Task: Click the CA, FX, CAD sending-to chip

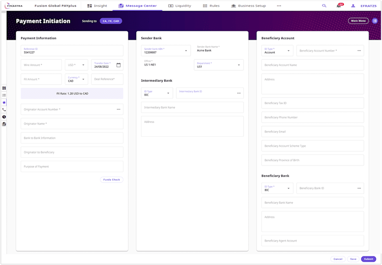Action: 111,21
